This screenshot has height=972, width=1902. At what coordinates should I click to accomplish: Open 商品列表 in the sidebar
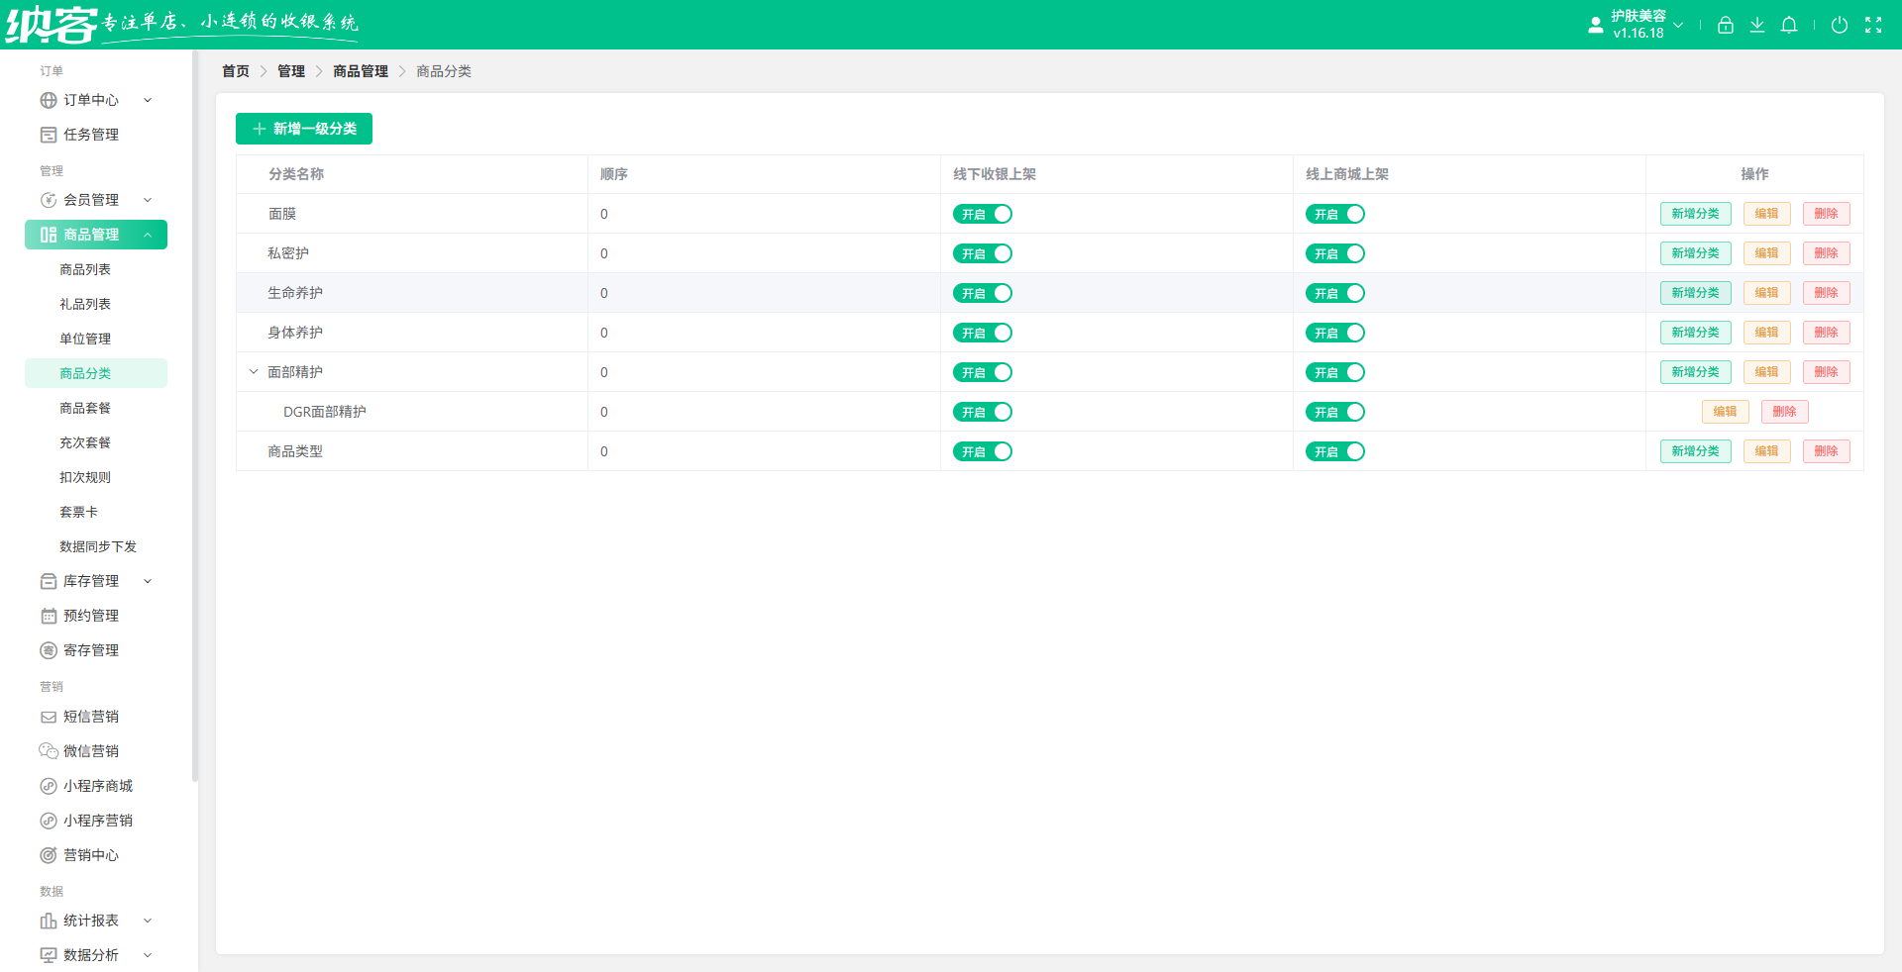point(85,269)
